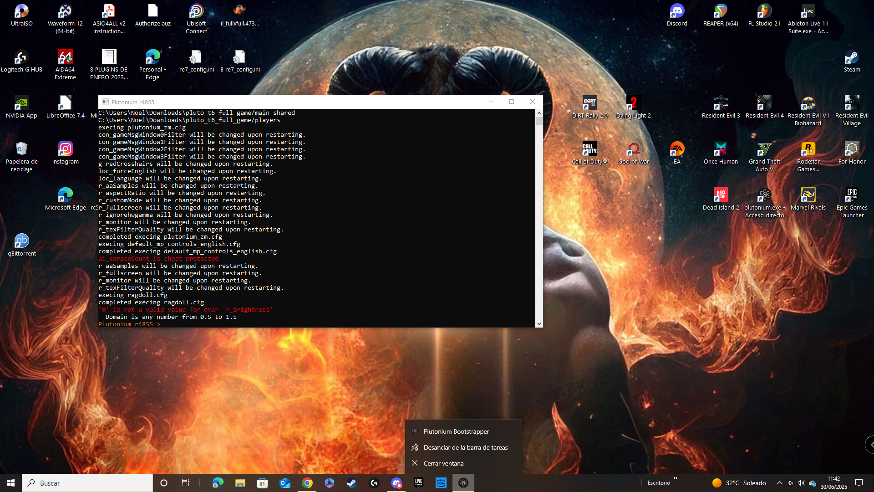Launch FL Studio 21
Image resolution: width=874 pixels, height=492 pixels.
(x=764, y=15)
